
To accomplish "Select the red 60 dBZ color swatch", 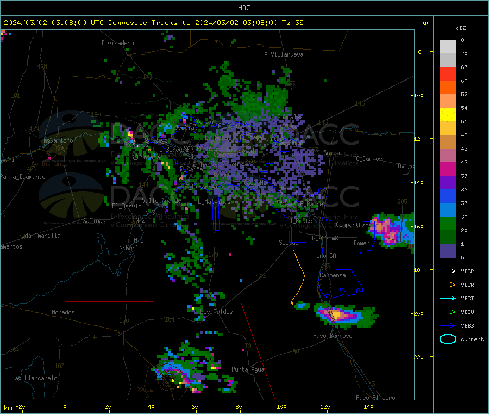I will [448, 74].
